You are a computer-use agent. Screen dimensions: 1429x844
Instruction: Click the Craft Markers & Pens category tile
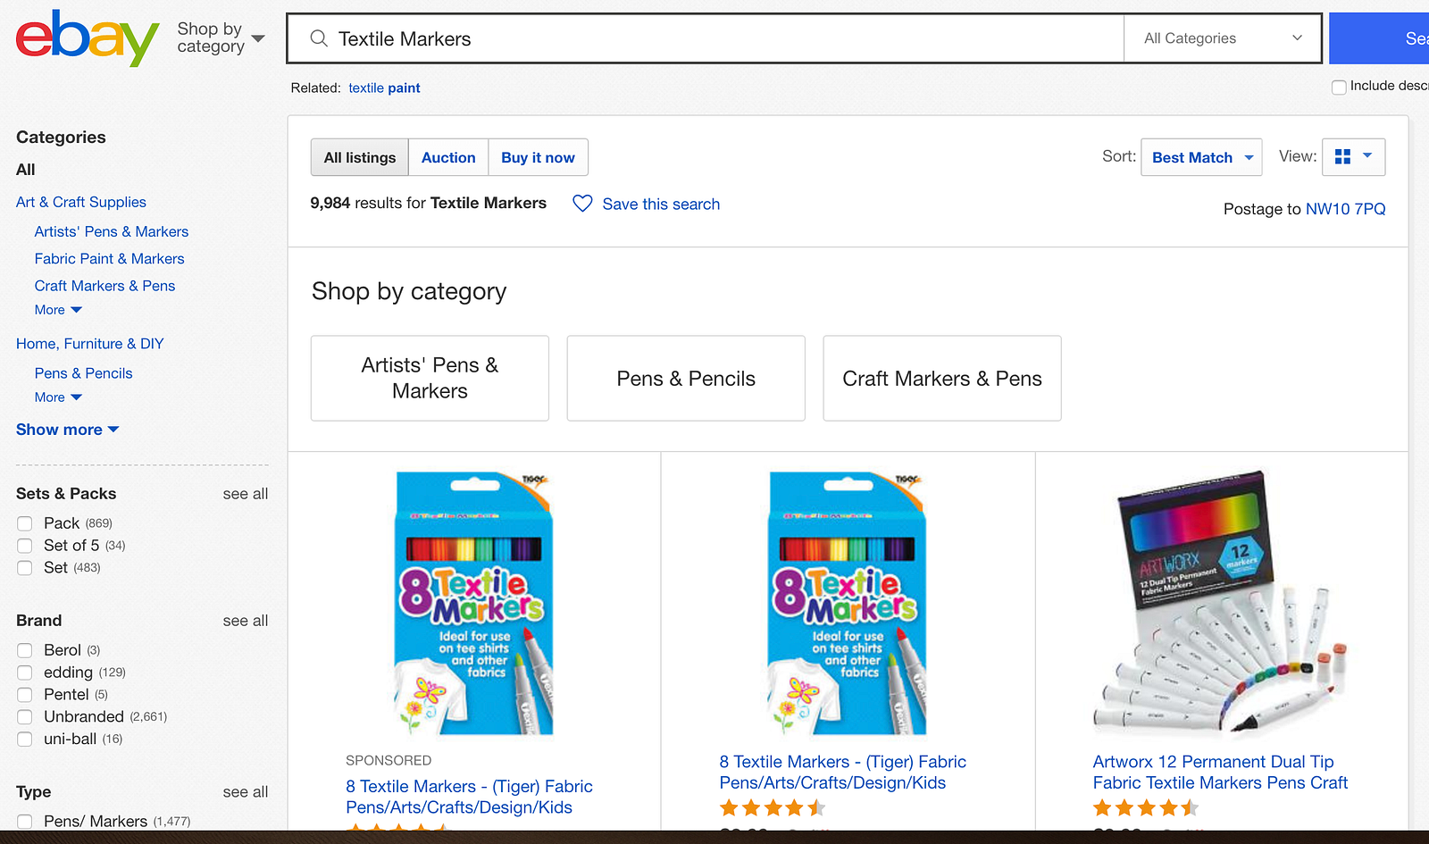tap(941, 379)
